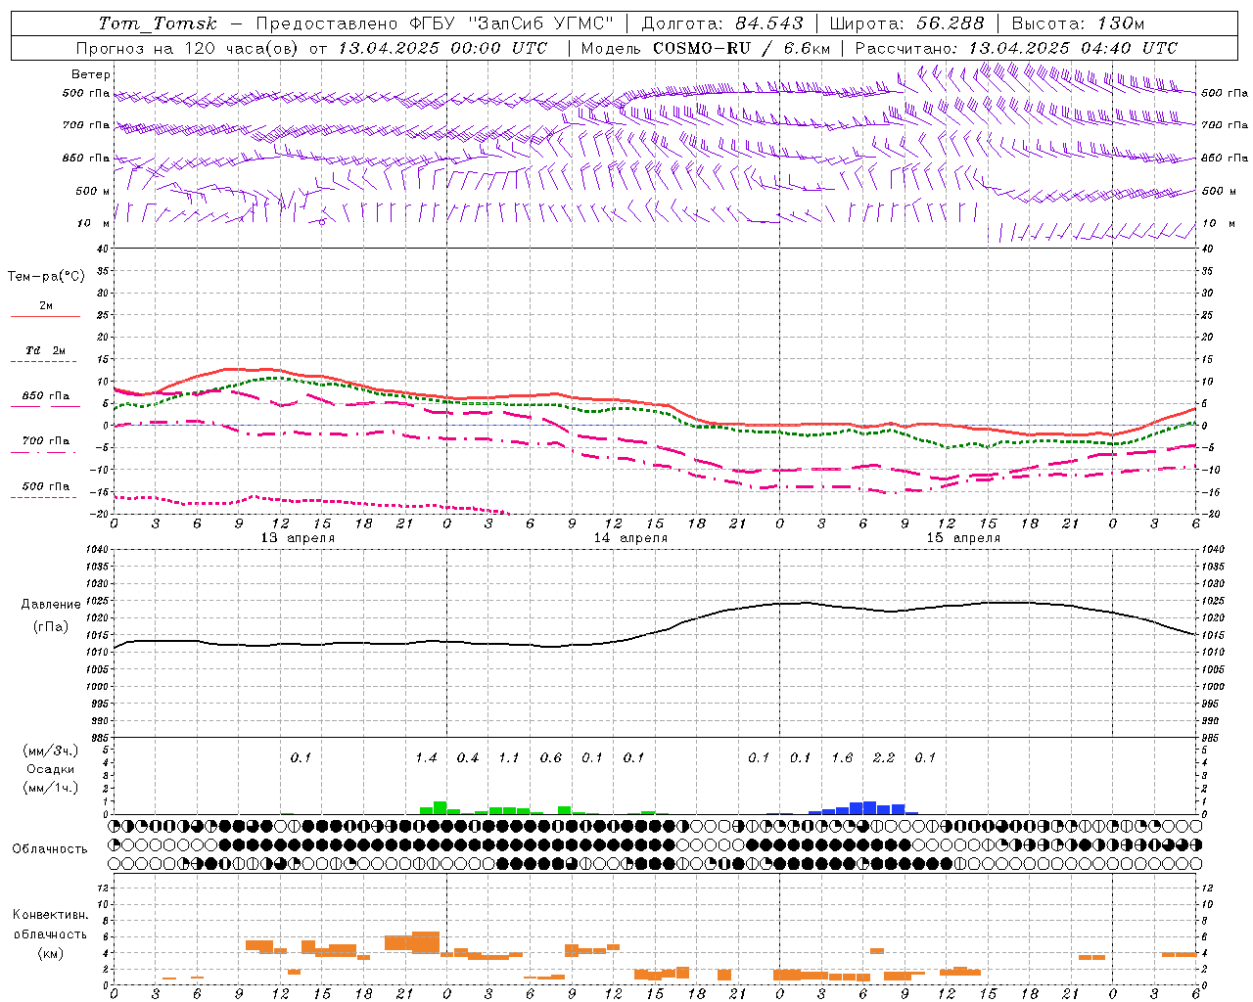Click the "1.4" precipitation total value
The image size is (1253, 1002).
point(426,757)
